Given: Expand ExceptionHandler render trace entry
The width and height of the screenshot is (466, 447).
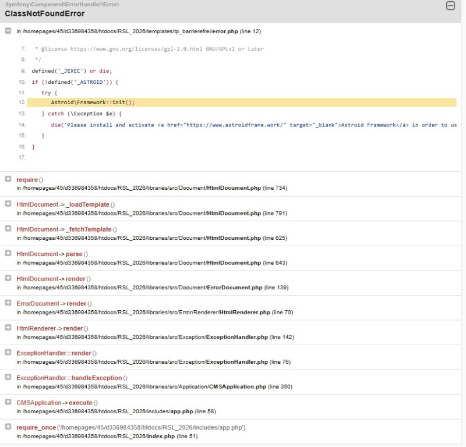Looking at the screenshot, I should [x=8, y=352].
